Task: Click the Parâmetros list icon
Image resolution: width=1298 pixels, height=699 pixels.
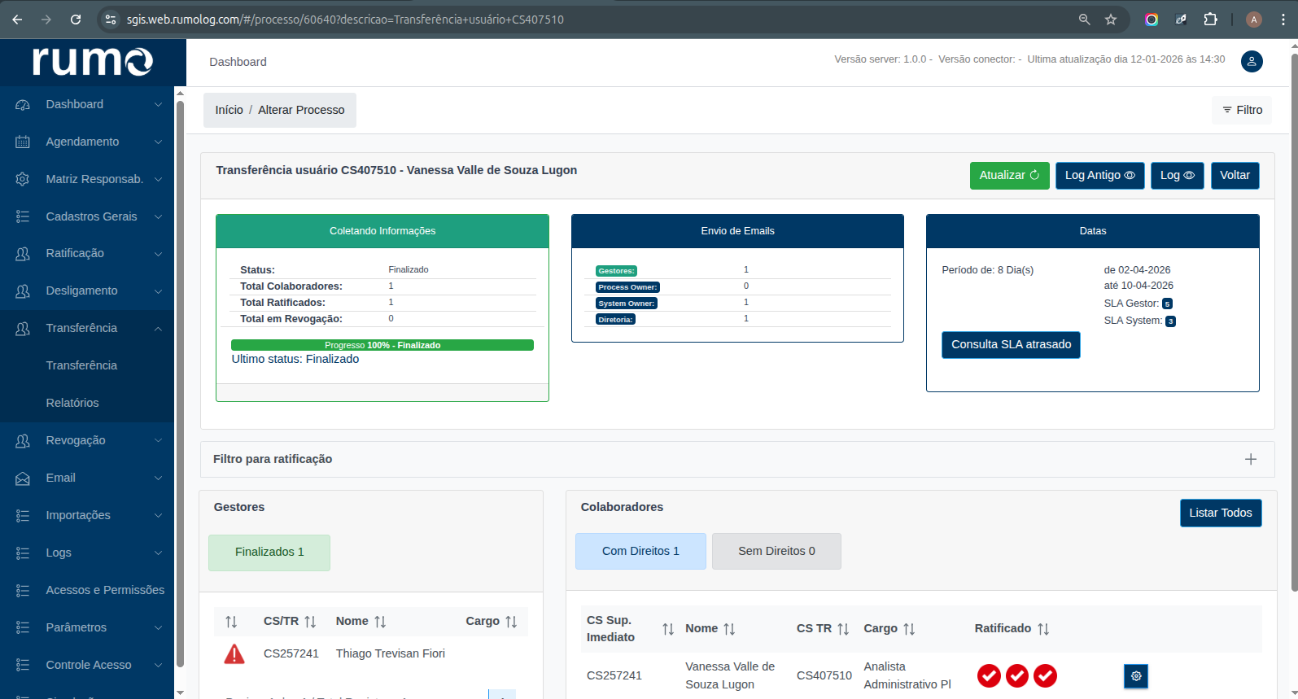Action: [x=23, y=628]
